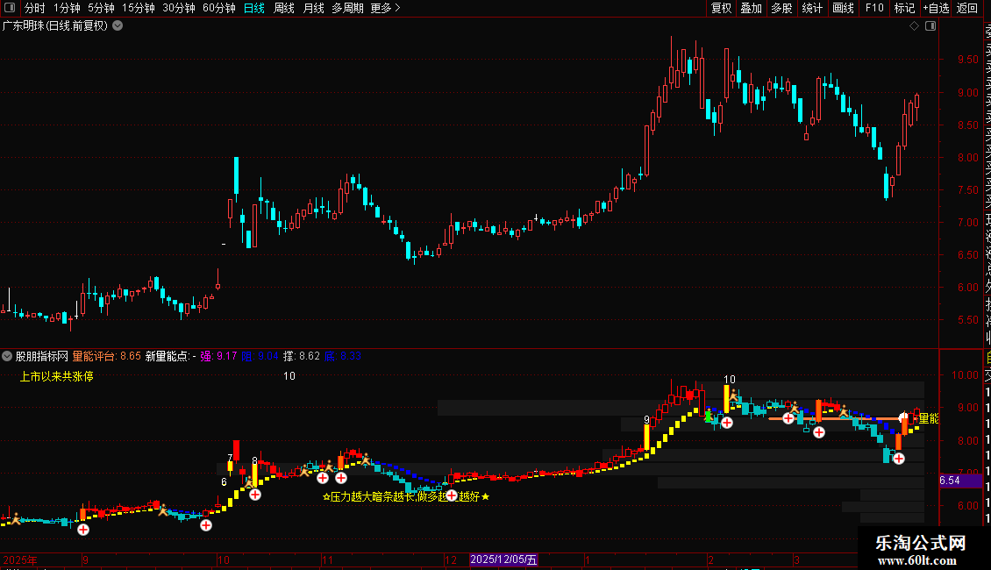Switch to the 月线 monthly tab

pyautogui.click(x=313, y=8)
